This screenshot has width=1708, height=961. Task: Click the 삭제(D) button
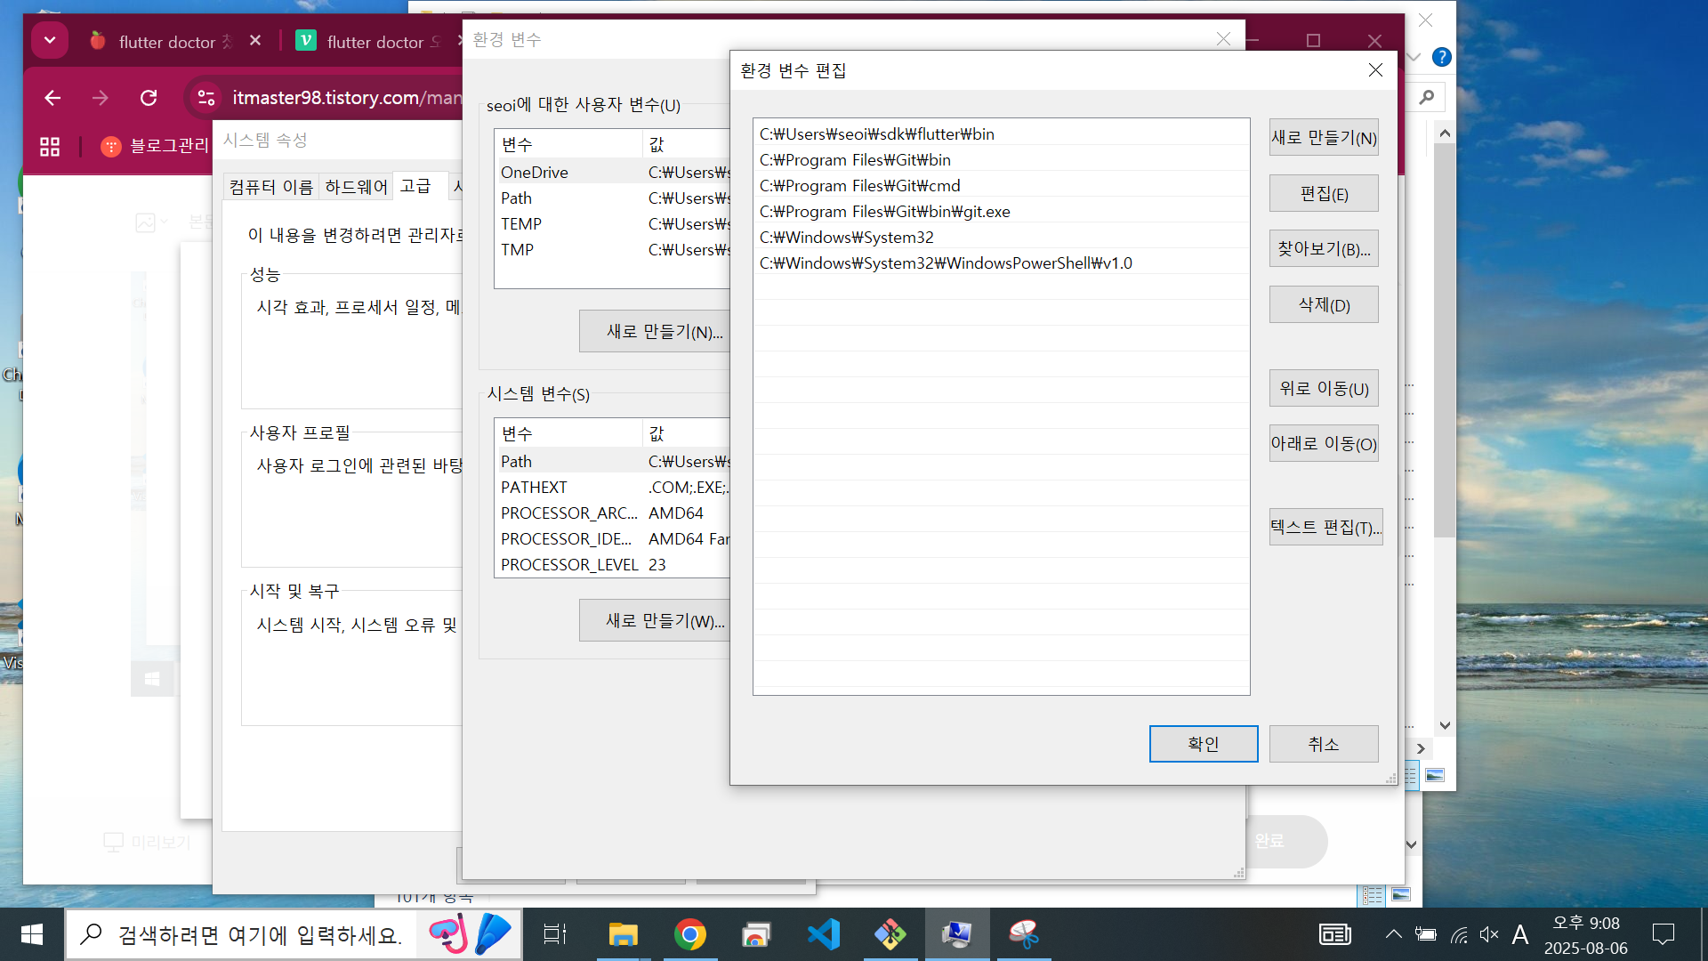tap(1324, 305)
